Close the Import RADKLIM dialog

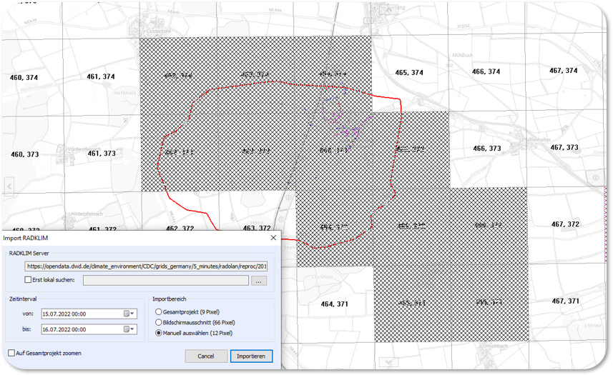point(273,238)
